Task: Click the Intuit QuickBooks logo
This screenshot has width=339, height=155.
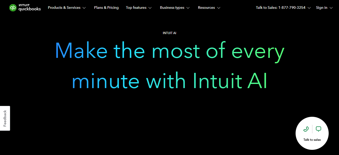Action: tap(25, 8)
